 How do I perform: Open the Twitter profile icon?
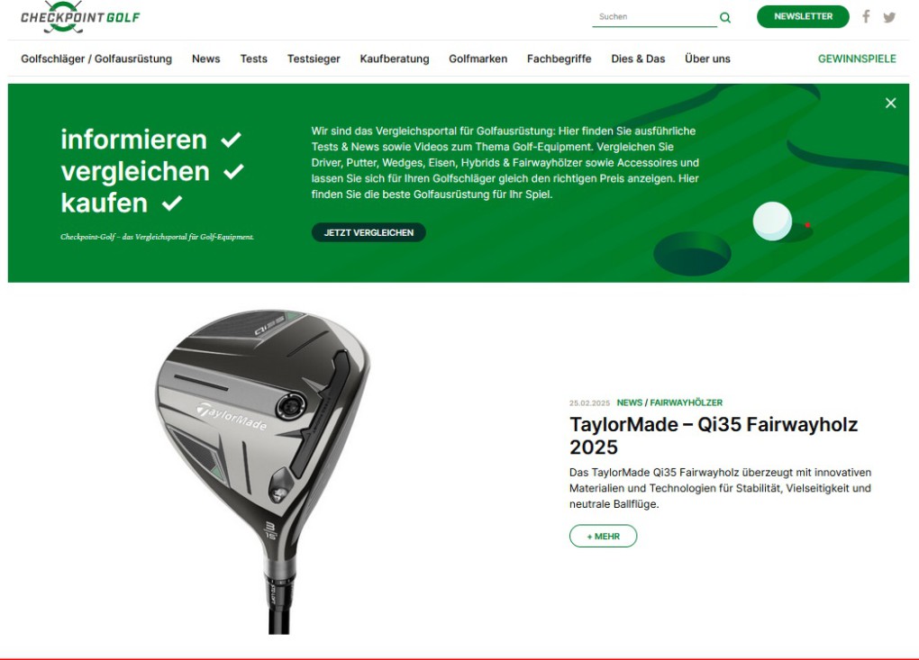tap(889, 17)
